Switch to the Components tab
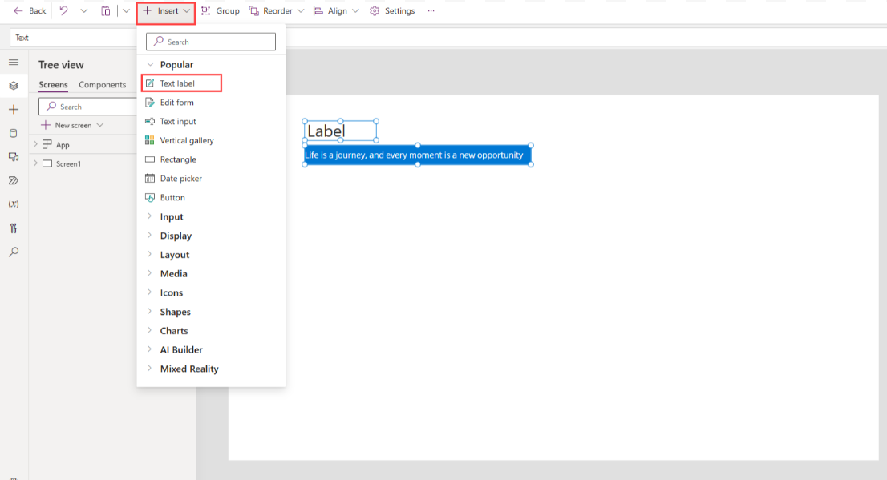 [x=102, y=84]
